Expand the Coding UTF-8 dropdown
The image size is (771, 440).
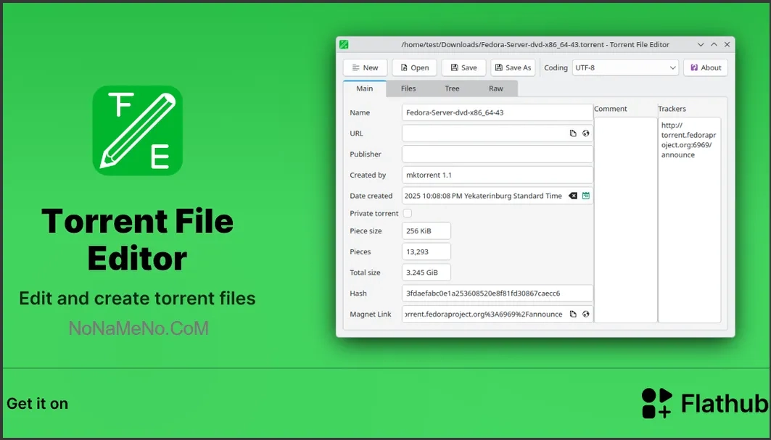click(x=625, y=67)
